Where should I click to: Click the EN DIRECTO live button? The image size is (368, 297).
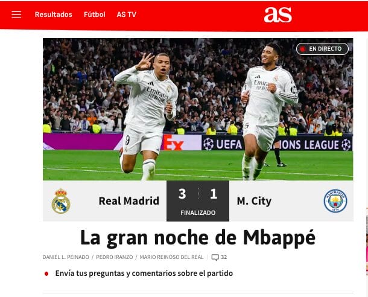point(323,49)
